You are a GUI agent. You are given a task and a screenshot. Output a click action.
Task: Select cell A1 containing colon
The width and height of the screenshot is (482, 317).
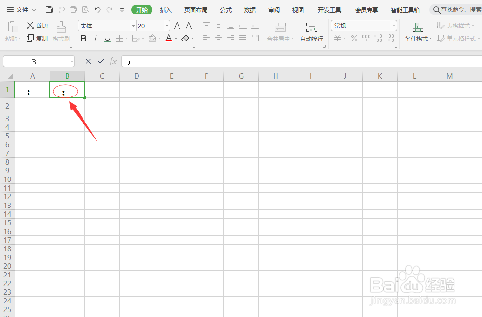coord(33,90)
